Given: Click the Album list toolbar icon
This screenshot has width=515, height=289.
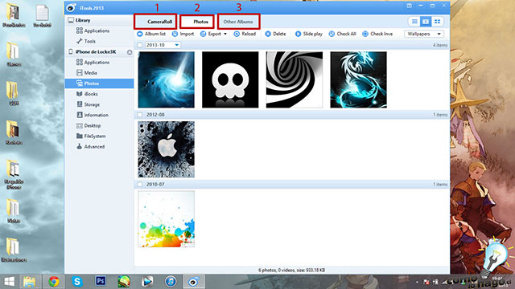Looking at the screenshot, I should (x=140, y=34).
